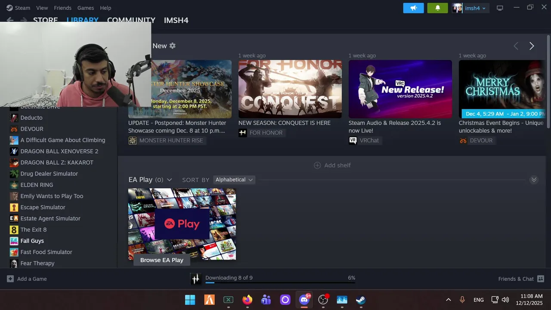Select Fear Therapy in library list

coord(37,263)
